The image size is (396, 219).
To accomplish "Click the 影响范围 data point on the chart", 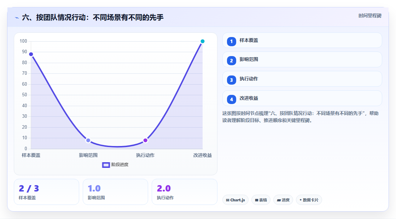I will pos(88,140).
